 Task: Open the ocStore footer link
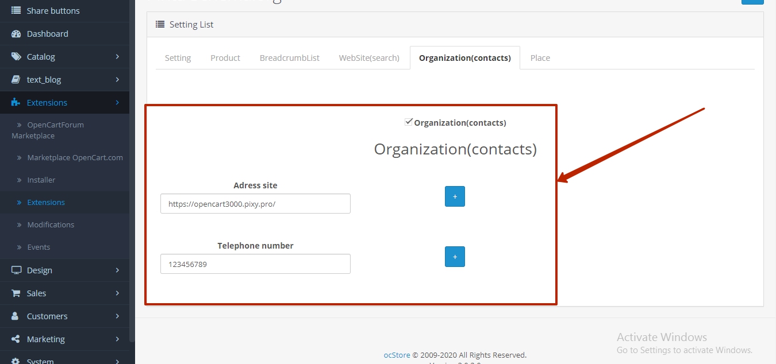[397, 355]
